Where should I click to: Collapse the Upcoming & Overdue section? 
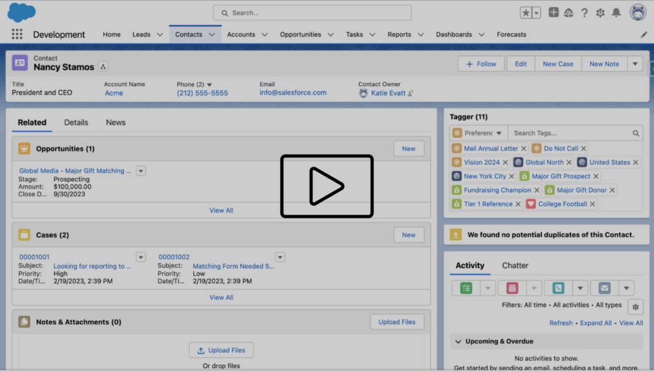(x=458, y=341)
